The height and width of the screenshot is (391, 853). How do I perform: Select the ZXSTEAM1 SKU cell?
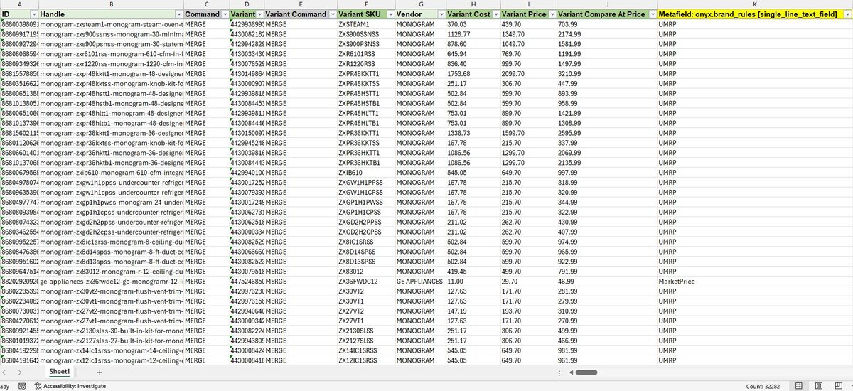click(365, 24)
